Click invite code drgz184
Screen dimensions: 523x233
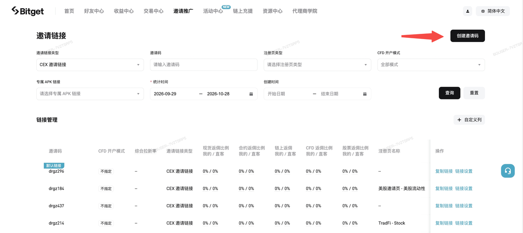[x=56, y=189]
